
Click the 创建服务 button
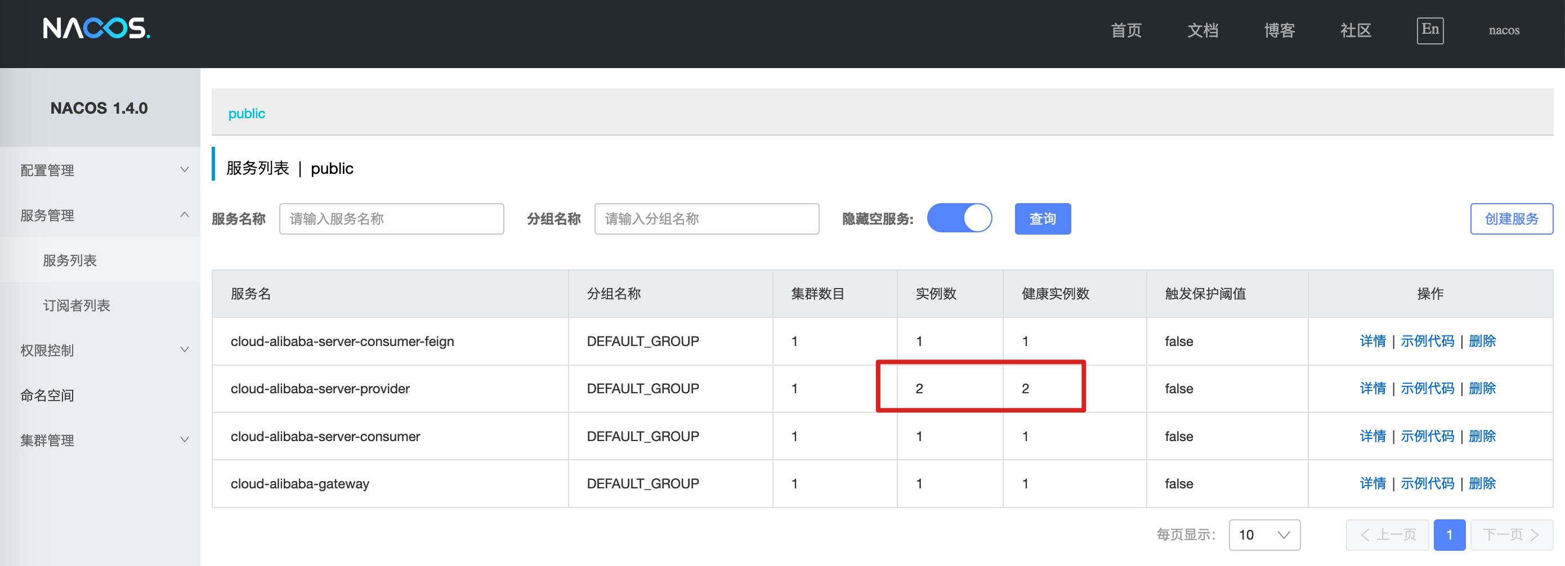point(1512,219)
